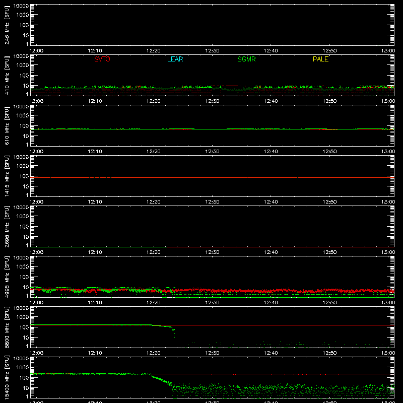Click the cyan LEAR legend label
Viewport: 403px width, 403px height.
pos(175,59)
